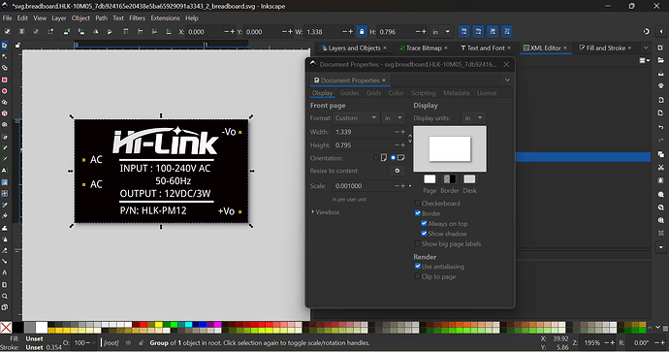Screen dimensions: 669x352
Task: Toggle the width-height lock icon
Action: coord(362,32)
